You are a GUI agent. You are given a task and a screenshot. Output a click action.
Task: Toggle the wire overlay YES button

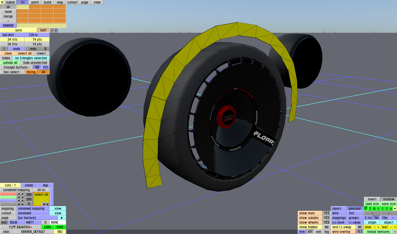point(360,232)
